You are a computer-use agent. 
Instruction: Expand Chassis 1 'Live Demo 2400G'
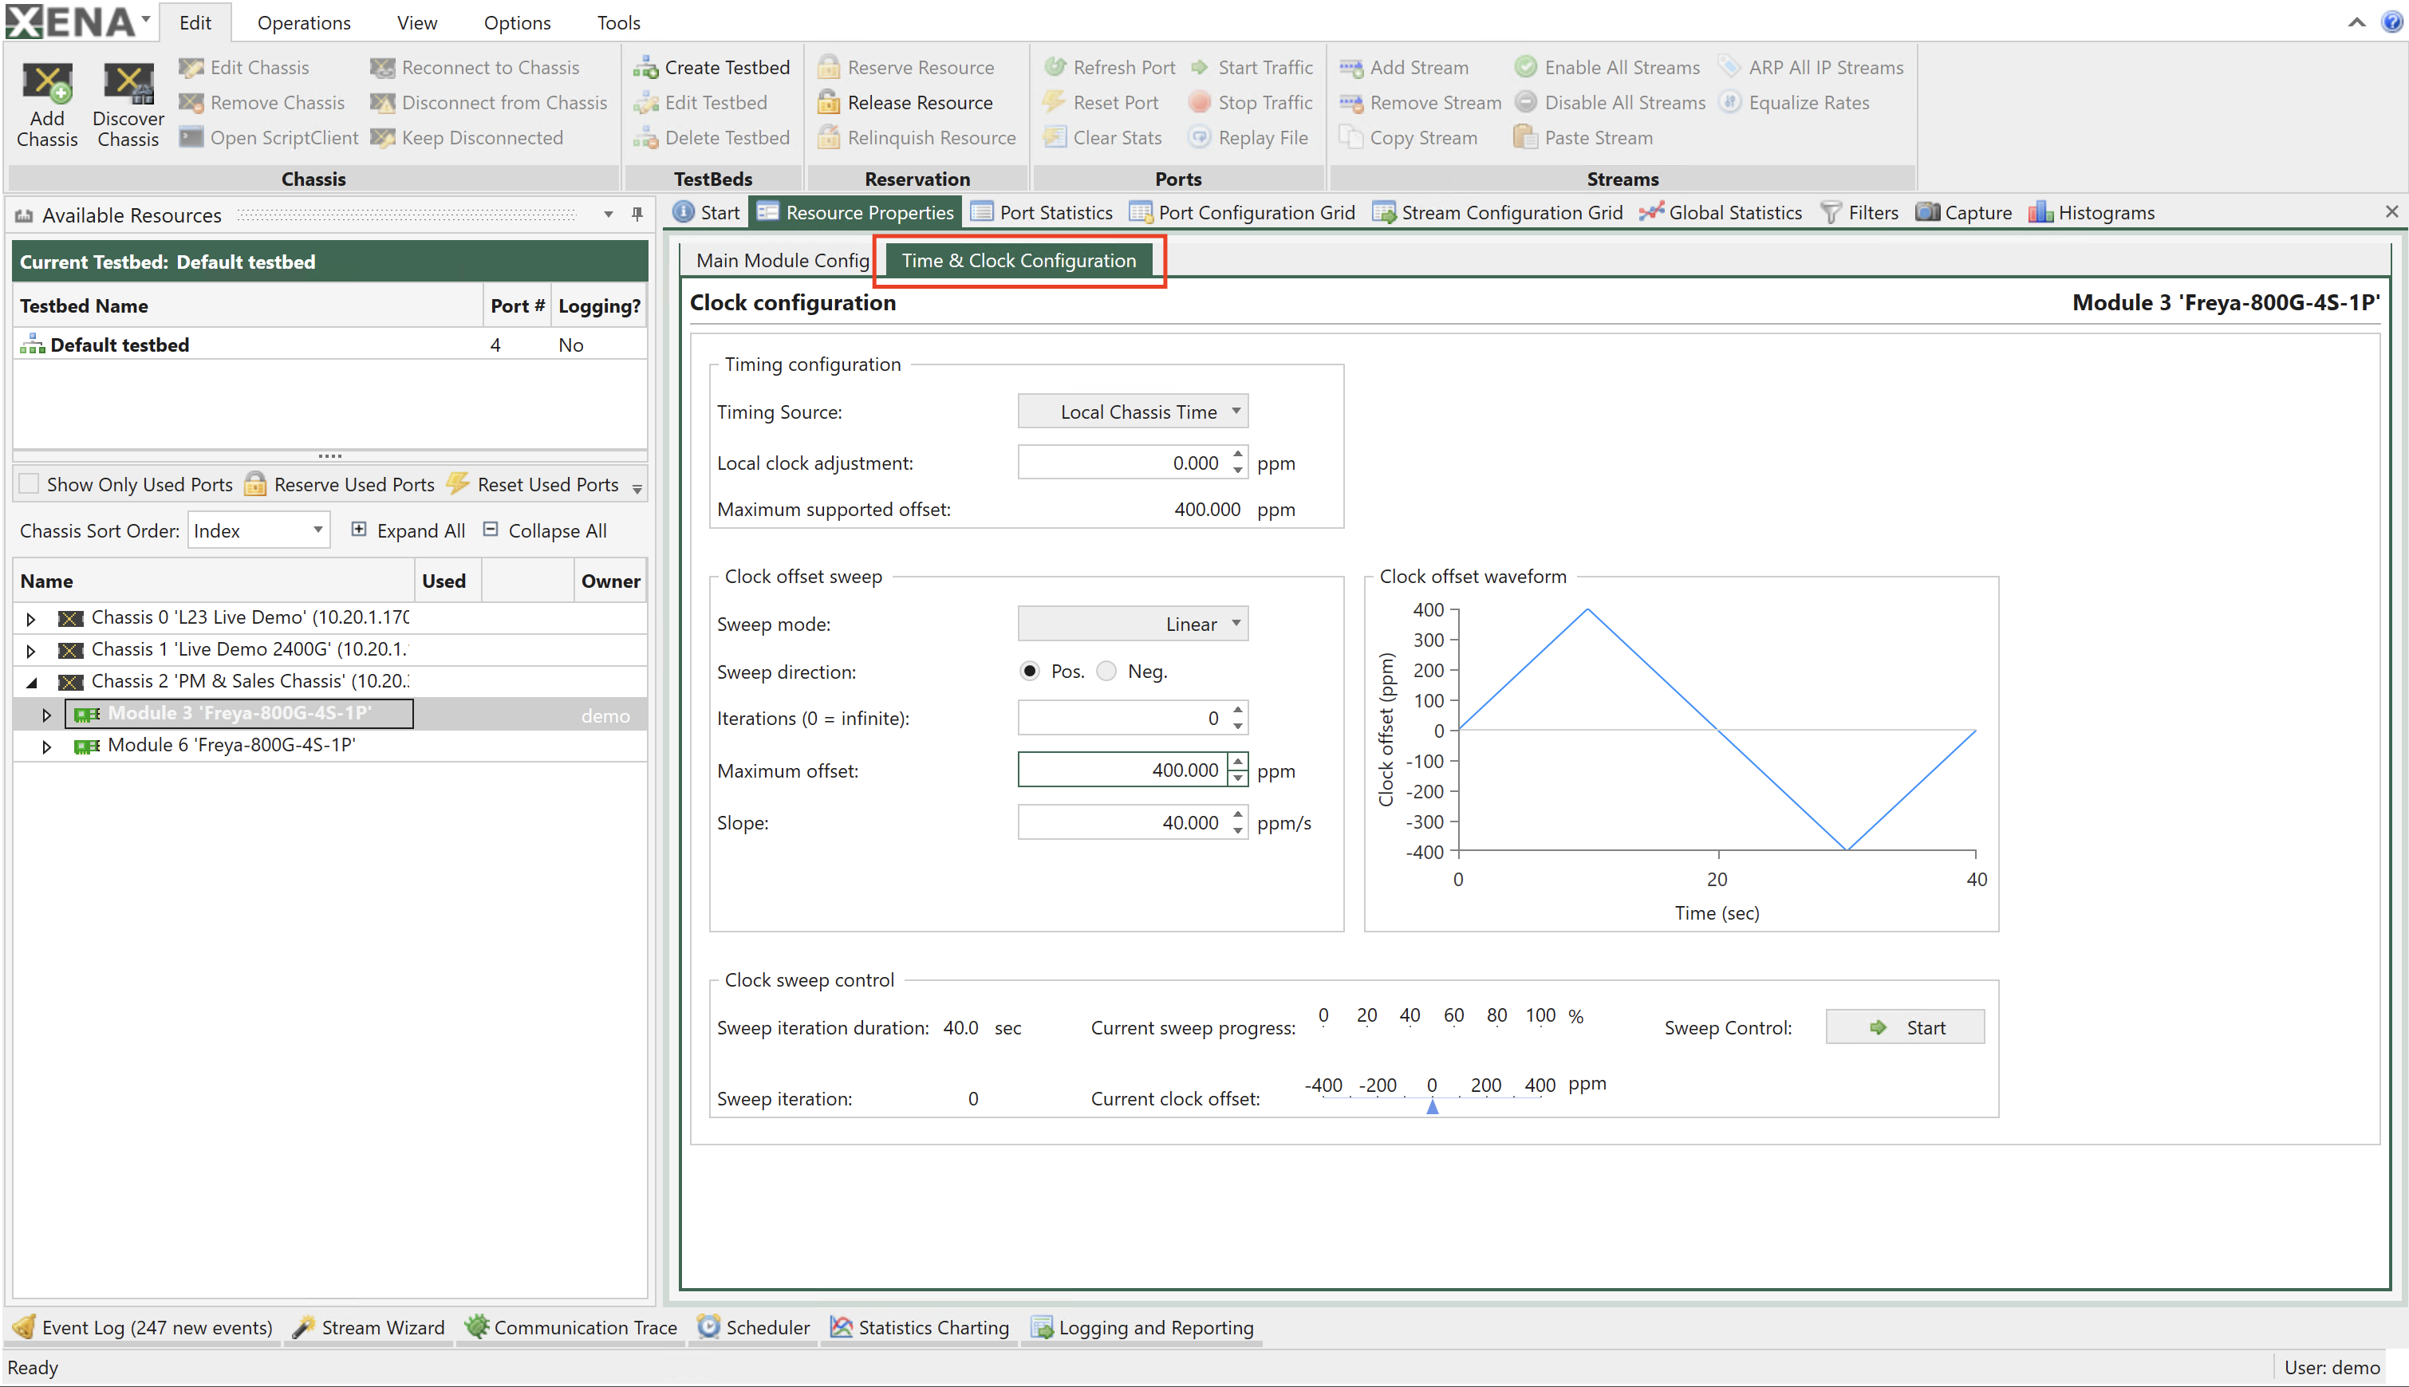pos(30,652)
